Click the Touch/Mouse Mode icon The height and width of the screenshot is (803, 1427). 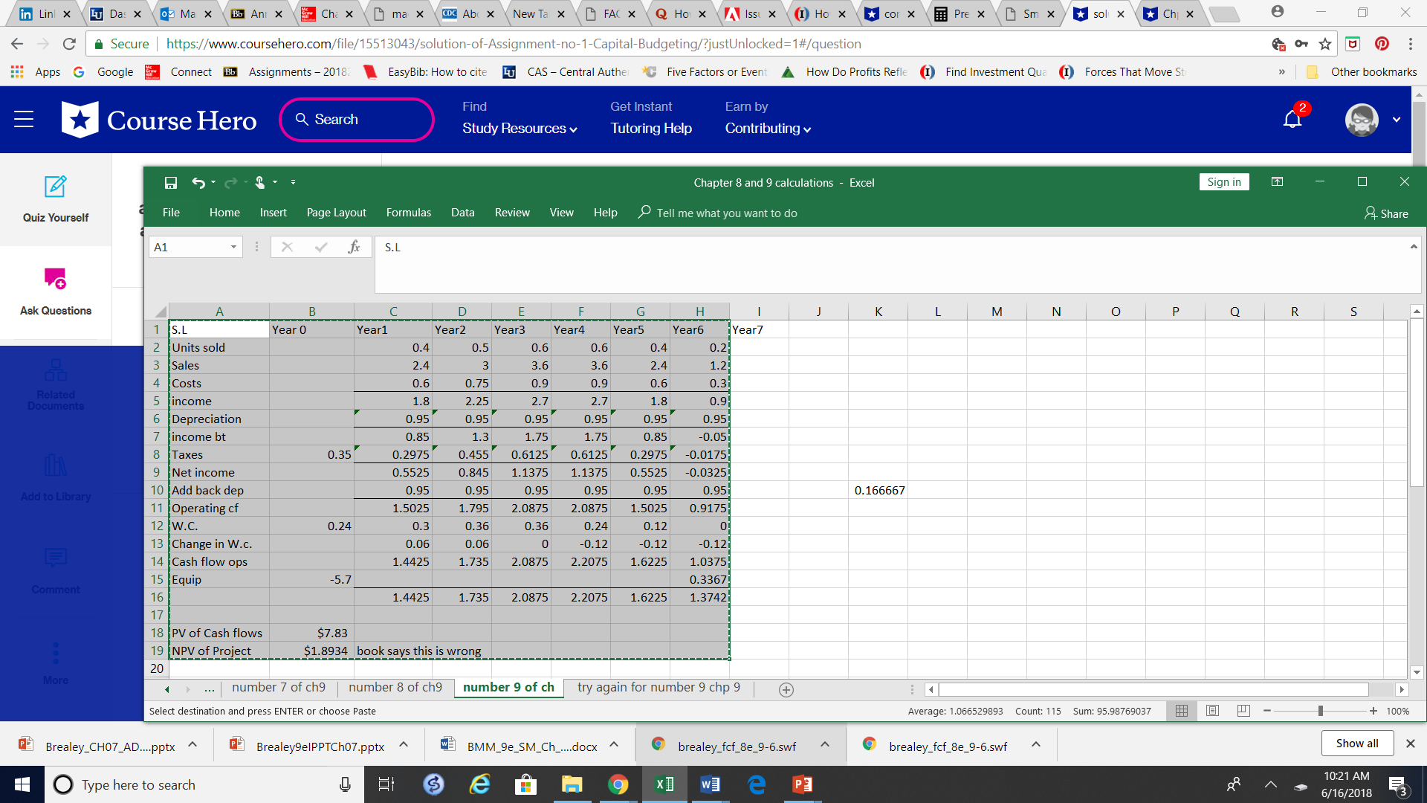coord(261,182)
